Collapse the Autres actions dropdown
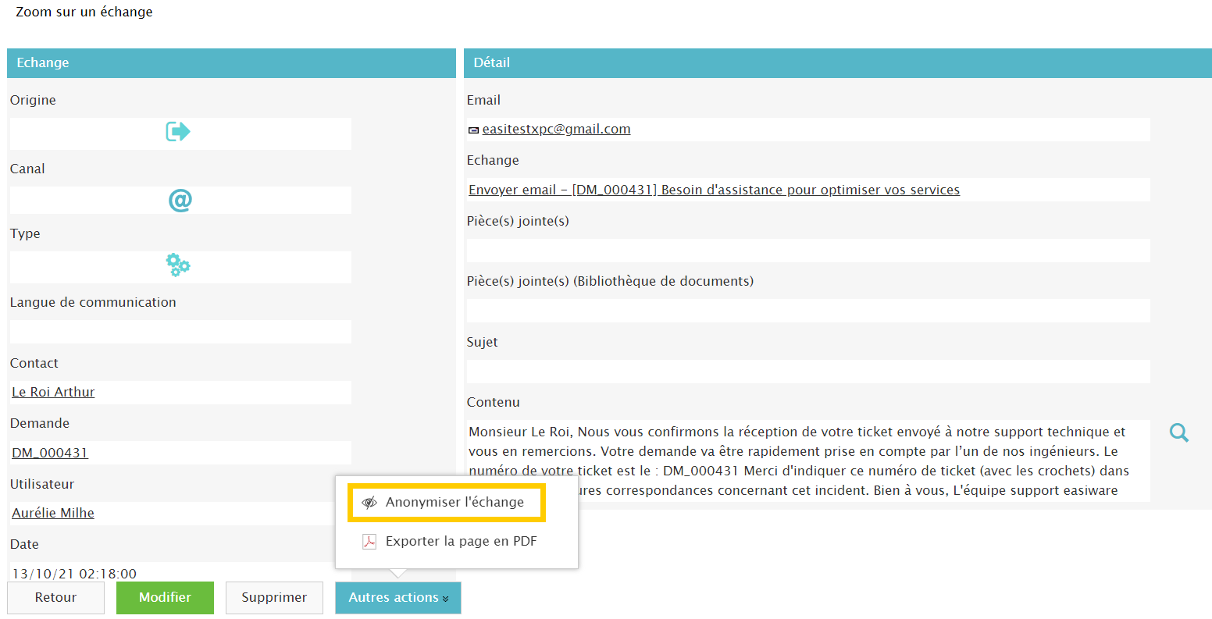Viewport: 1212px width, 619px height. 398,598
